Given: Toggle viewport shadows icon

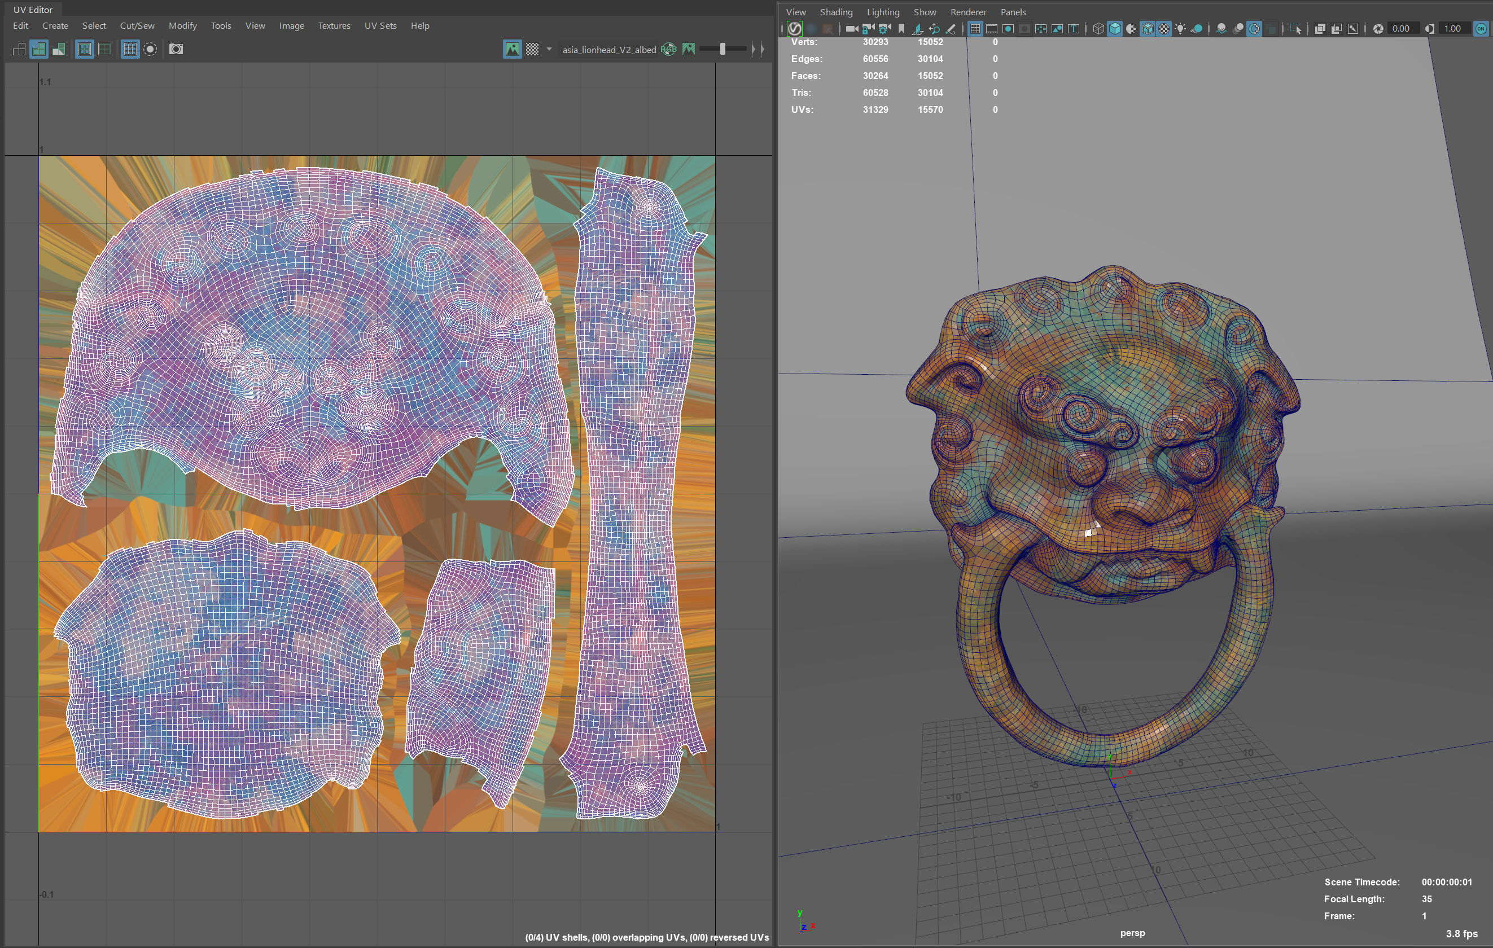Looking at the screenshot, I should click(1197, 29).
